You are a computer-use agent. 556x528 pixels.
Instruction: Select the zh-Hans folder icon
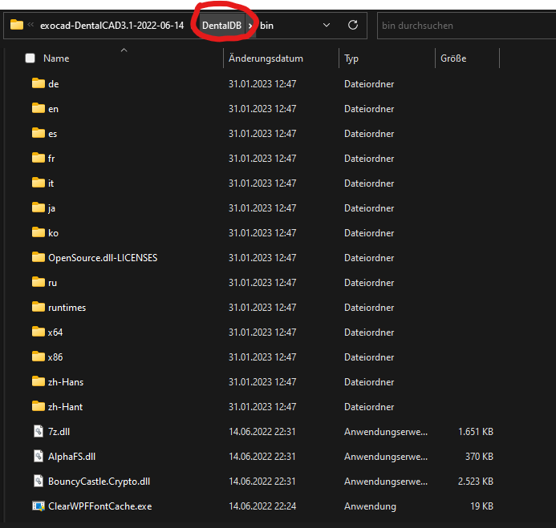(x=39, y=381)
